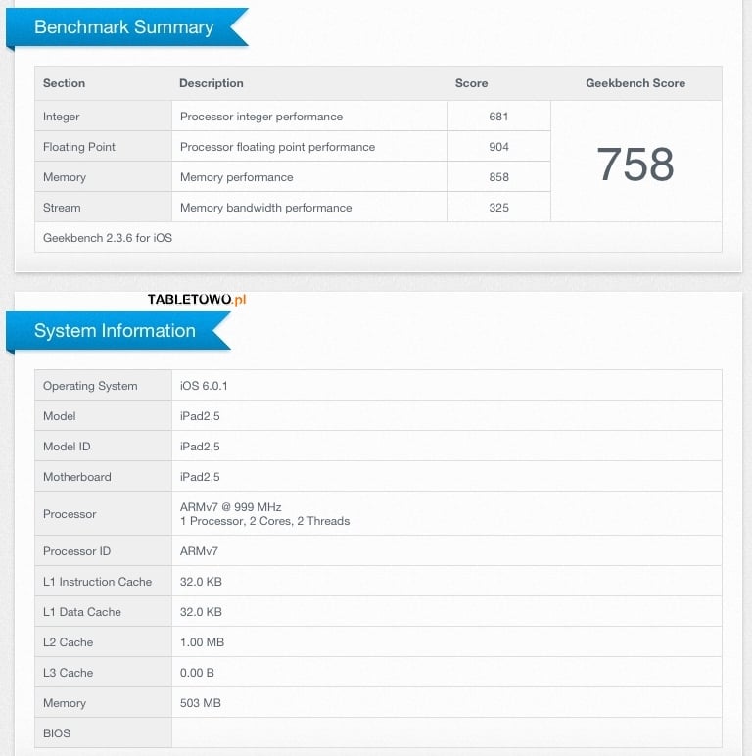The height and width of the screenshot is (756, 752).
Task: Click ARMv7 value in Processor ID row
Action: [199, 551]
